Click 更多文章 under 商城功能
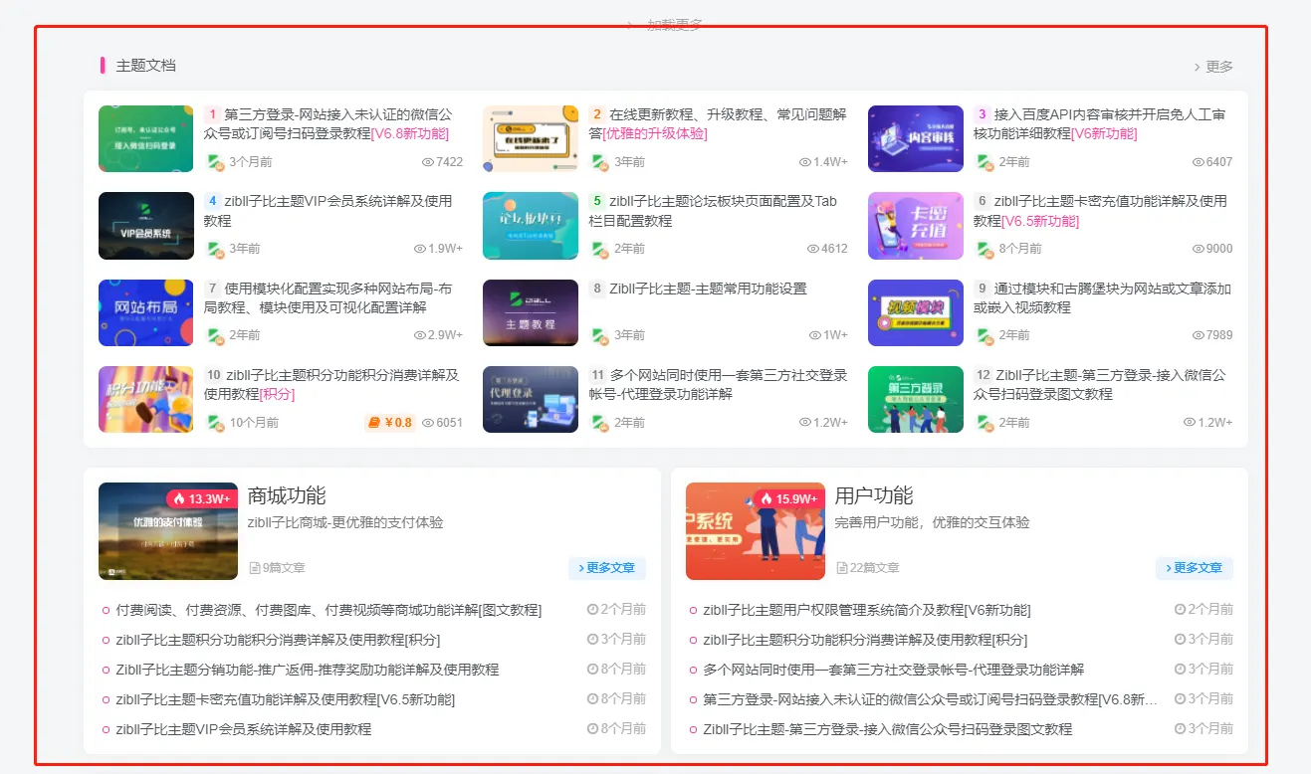The width and height of the screenshot is (1311, 774). [607, 568]
